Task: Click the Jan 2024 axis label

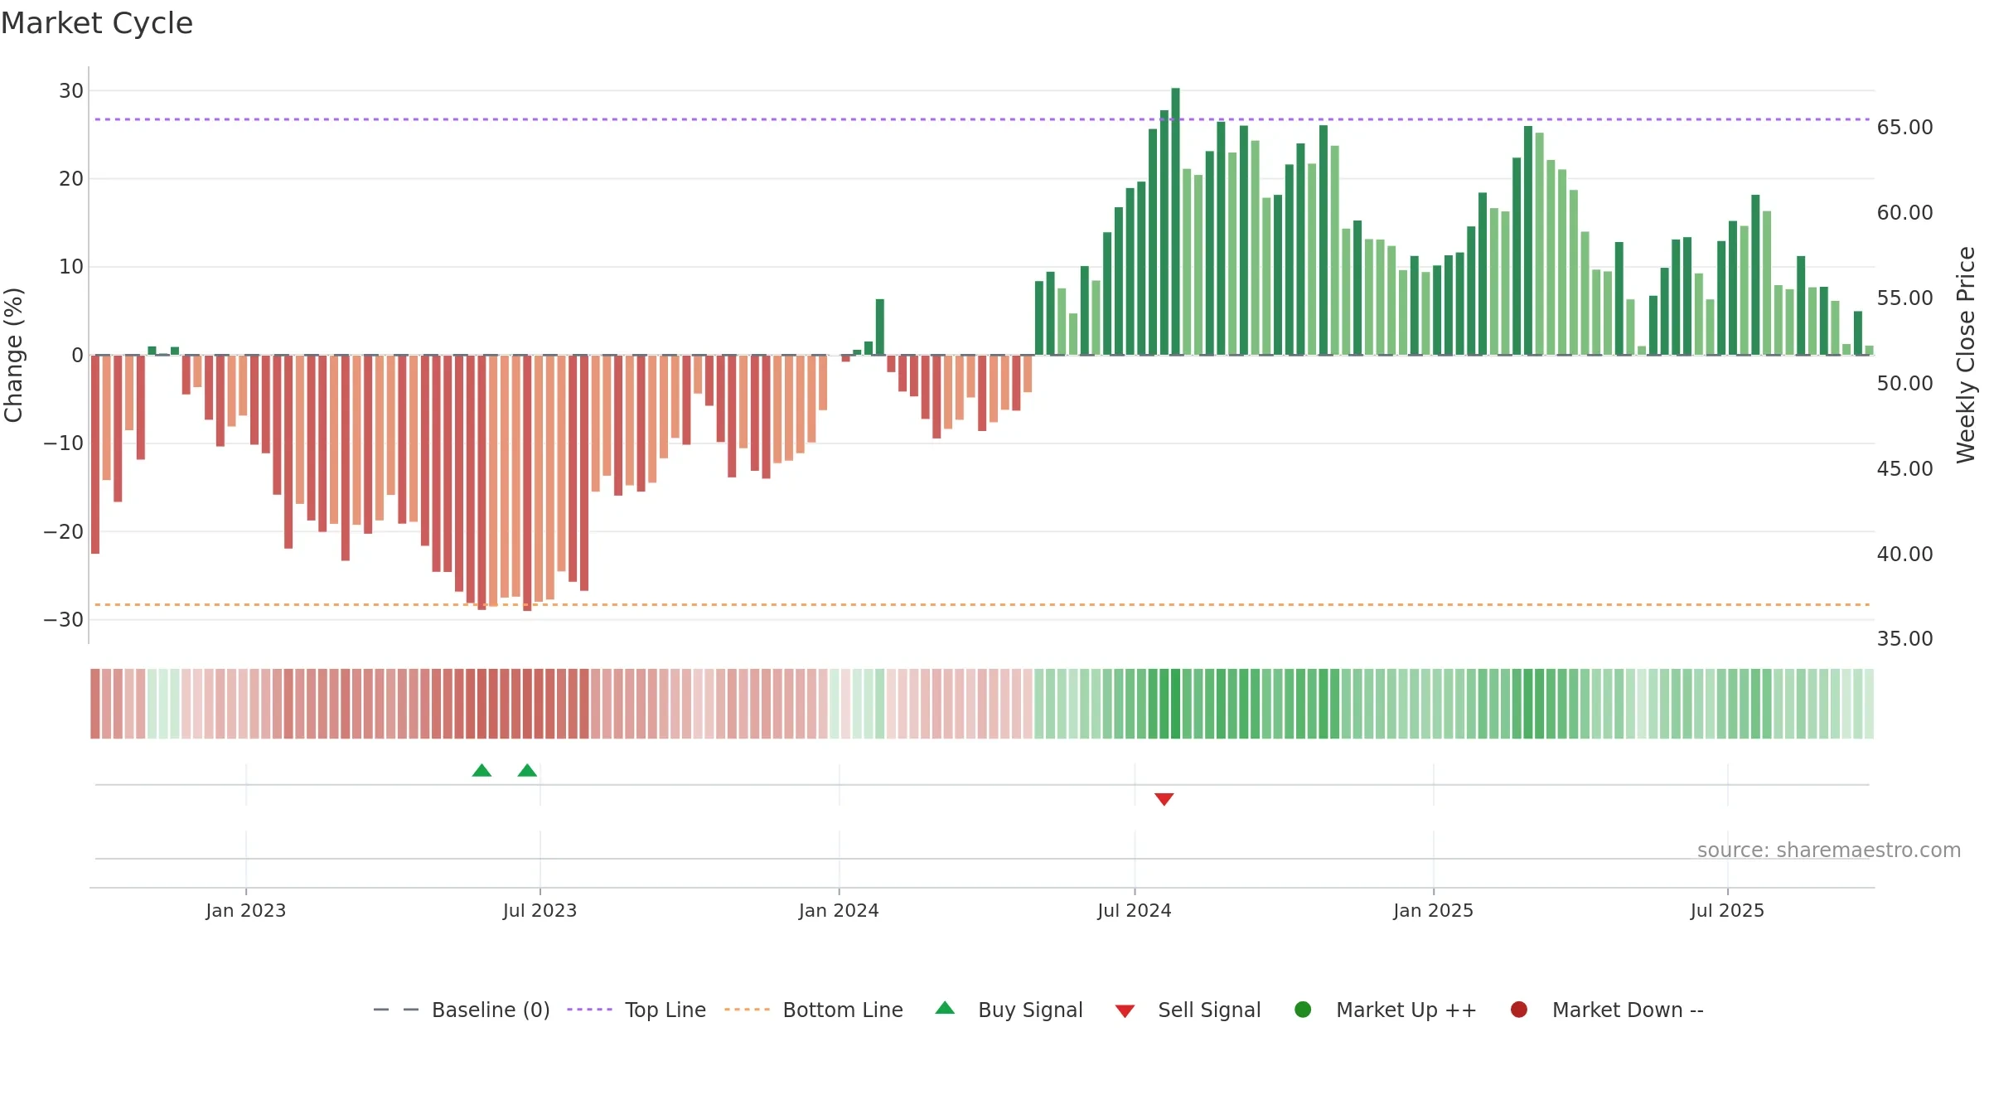Action: pyautogui.click(x=839, y=911)
